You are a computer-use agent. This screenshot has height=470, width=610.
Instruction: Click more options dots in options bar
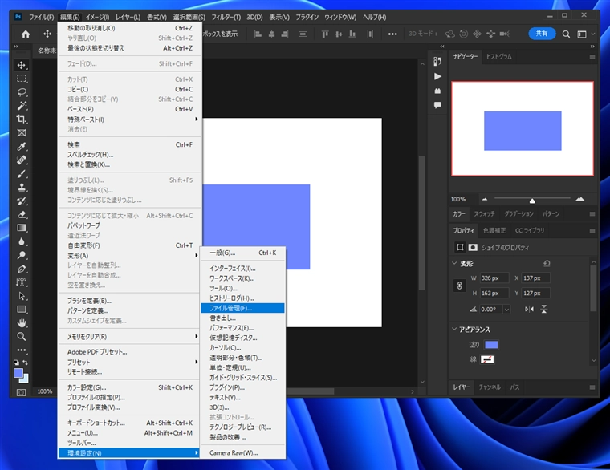(392, 34)
